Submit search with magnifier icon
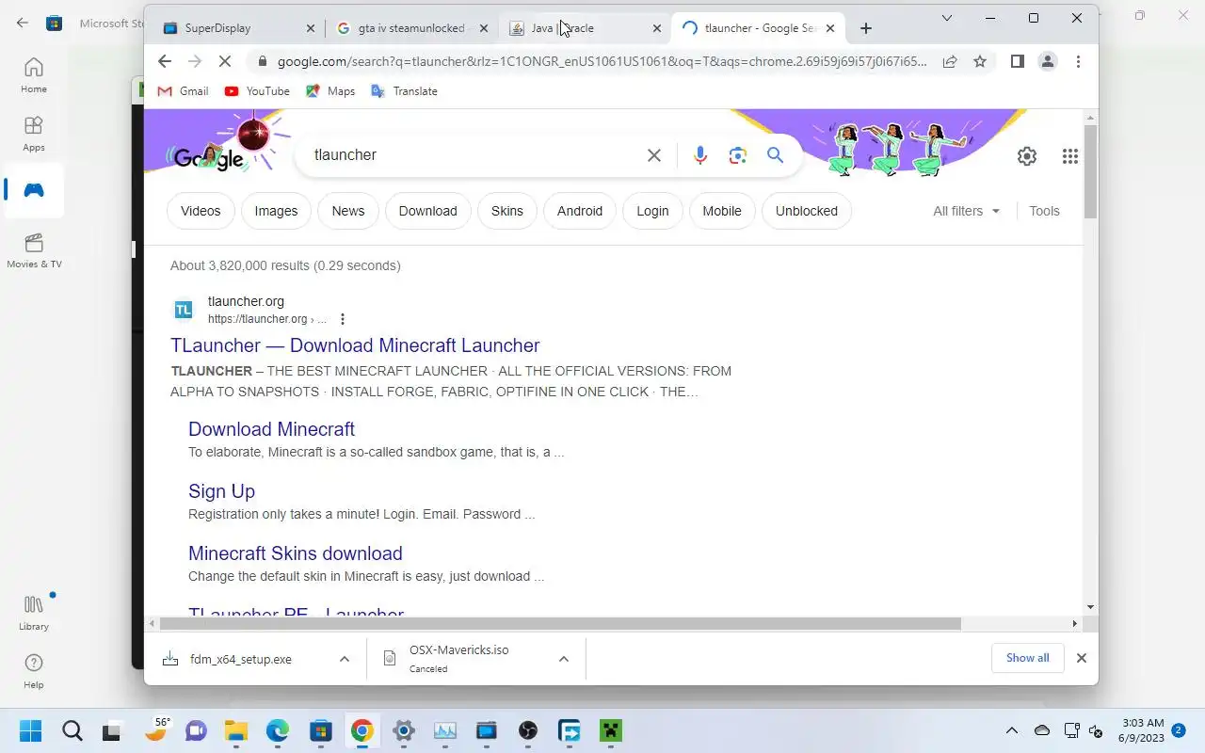 point(775,155)
